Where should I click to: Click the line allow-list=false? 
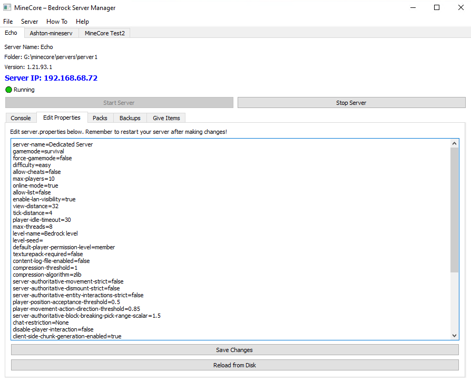(x=32, y=192)
